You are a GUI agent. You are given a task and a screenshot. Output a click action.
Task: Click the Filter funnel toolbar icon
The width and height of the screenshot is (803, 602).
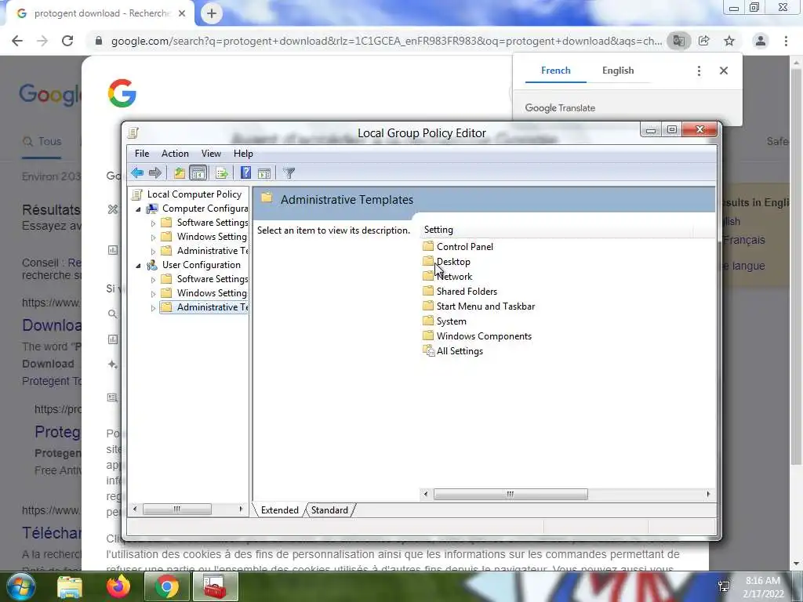pyautogui.click(x=289, y=173)
